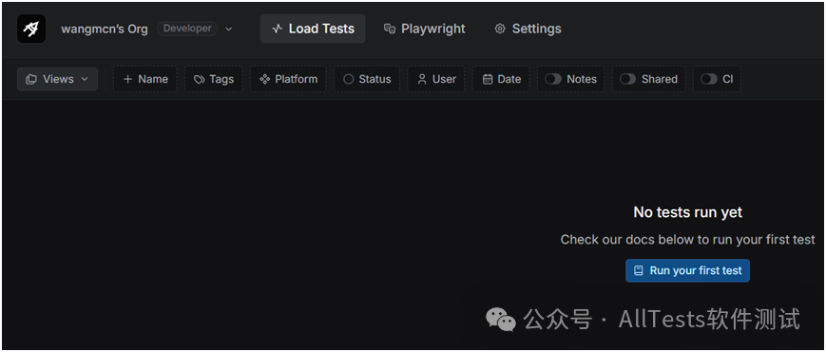Click the pulse icon beside Load Tests
The image size is (826, 352).
(278, 29)
